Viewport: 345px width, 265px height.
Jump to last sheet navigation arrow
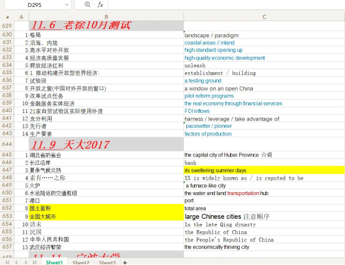pos(34,262)
